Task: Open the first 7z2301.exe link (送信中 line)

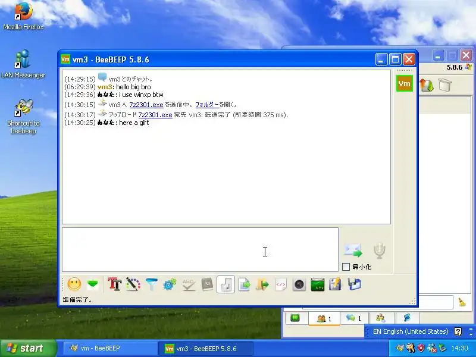Action: 146,105
